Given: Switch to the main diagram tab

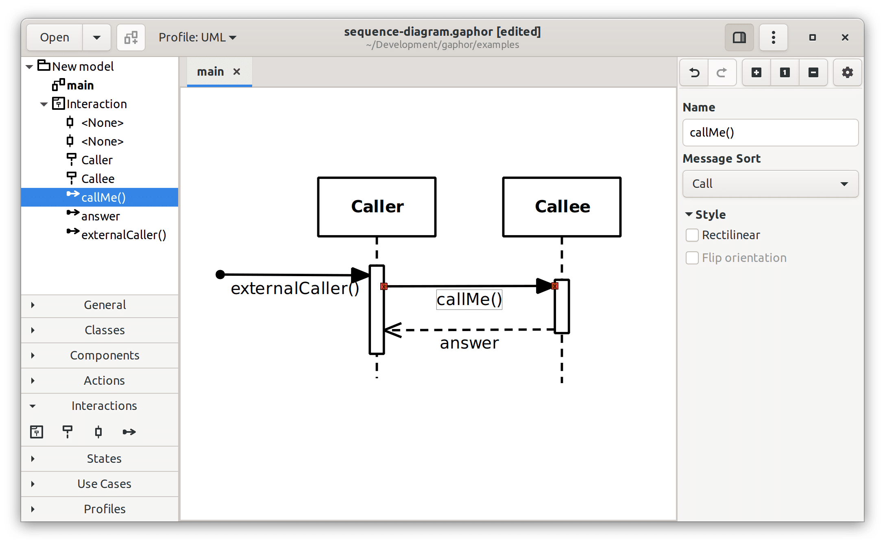Looking at the screenshot, I should (x=210, y=72).
